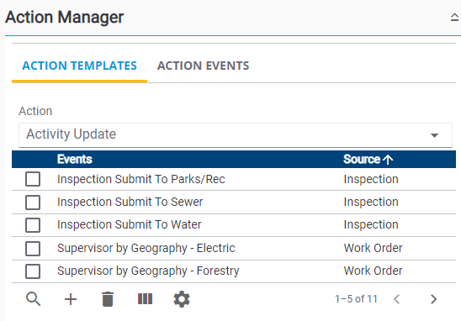Open the Activity Update dropdown
This screenshot has width=461, height=321.
pyautogui.click(x=236, y=134)
